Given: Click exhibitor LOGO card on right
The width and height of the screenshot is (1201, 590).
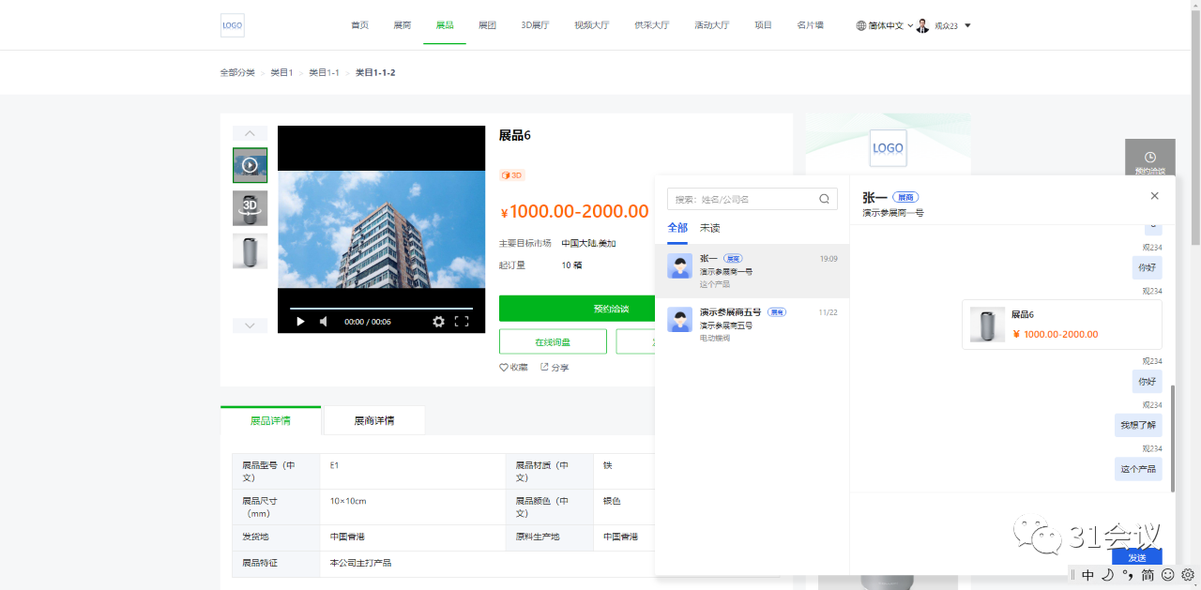Looking at the screenshot, I should (x=888, y=148).
